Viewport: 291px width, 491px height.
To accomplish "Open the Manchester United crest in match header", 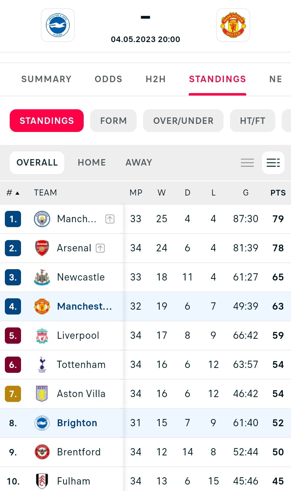I will [x=233, y=25].
